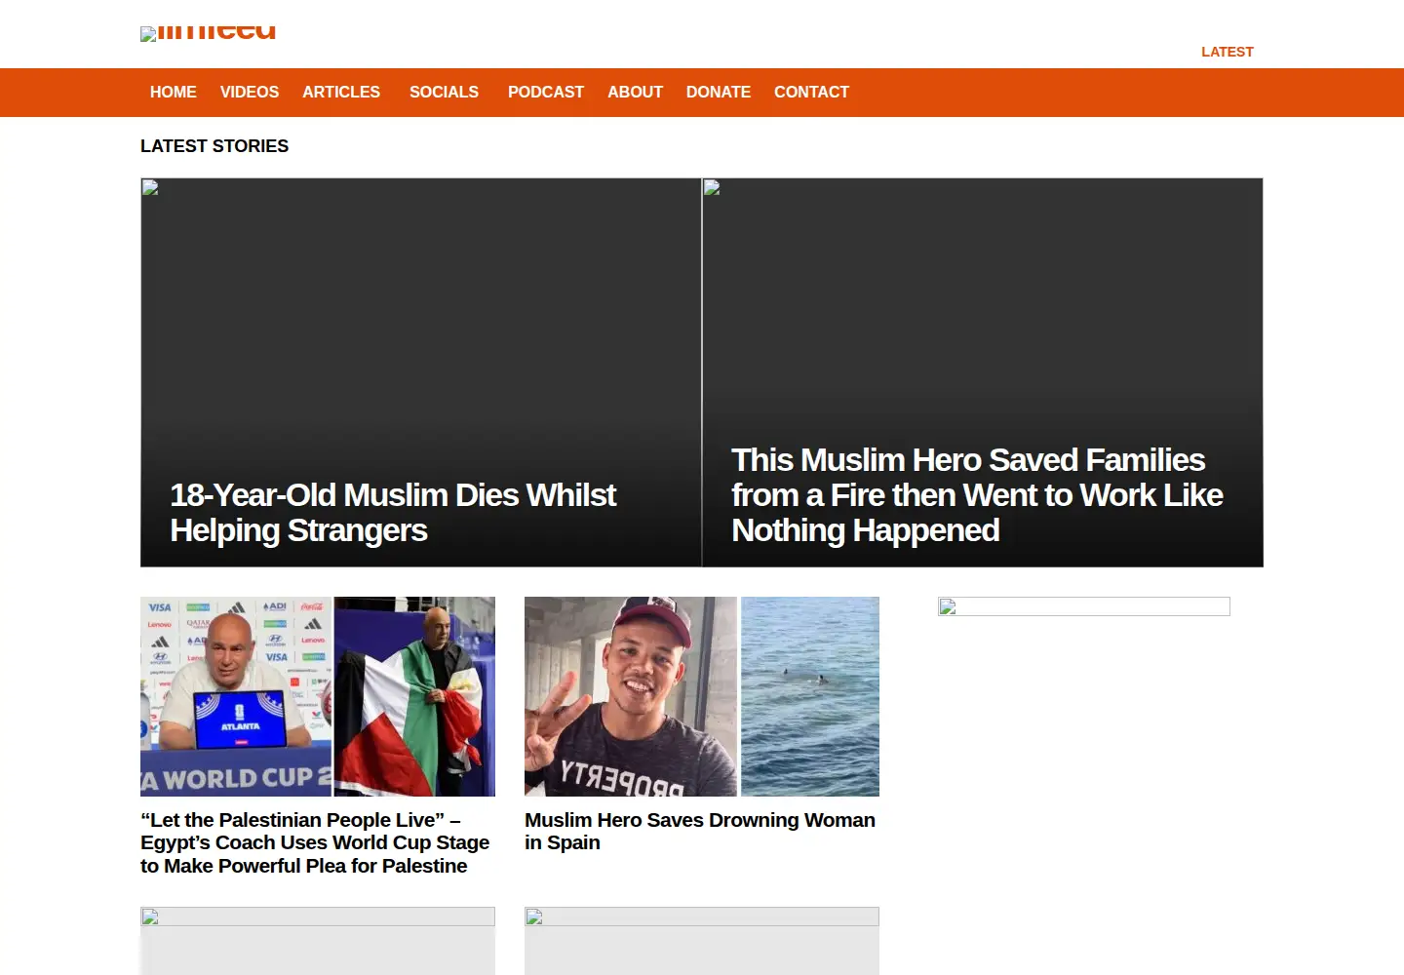Open headline 18-Year-Old Muslim Dies Whilst Helping Strangers
Viewport: 1404px width, 975px height.
(x=393, y=513)
